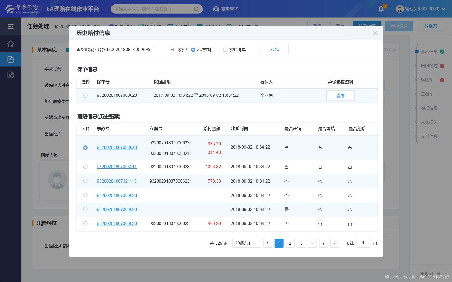452x282 pixels.
Task: Jump to 出险经过 step in right nav
Action: click(x=429, y=66)
